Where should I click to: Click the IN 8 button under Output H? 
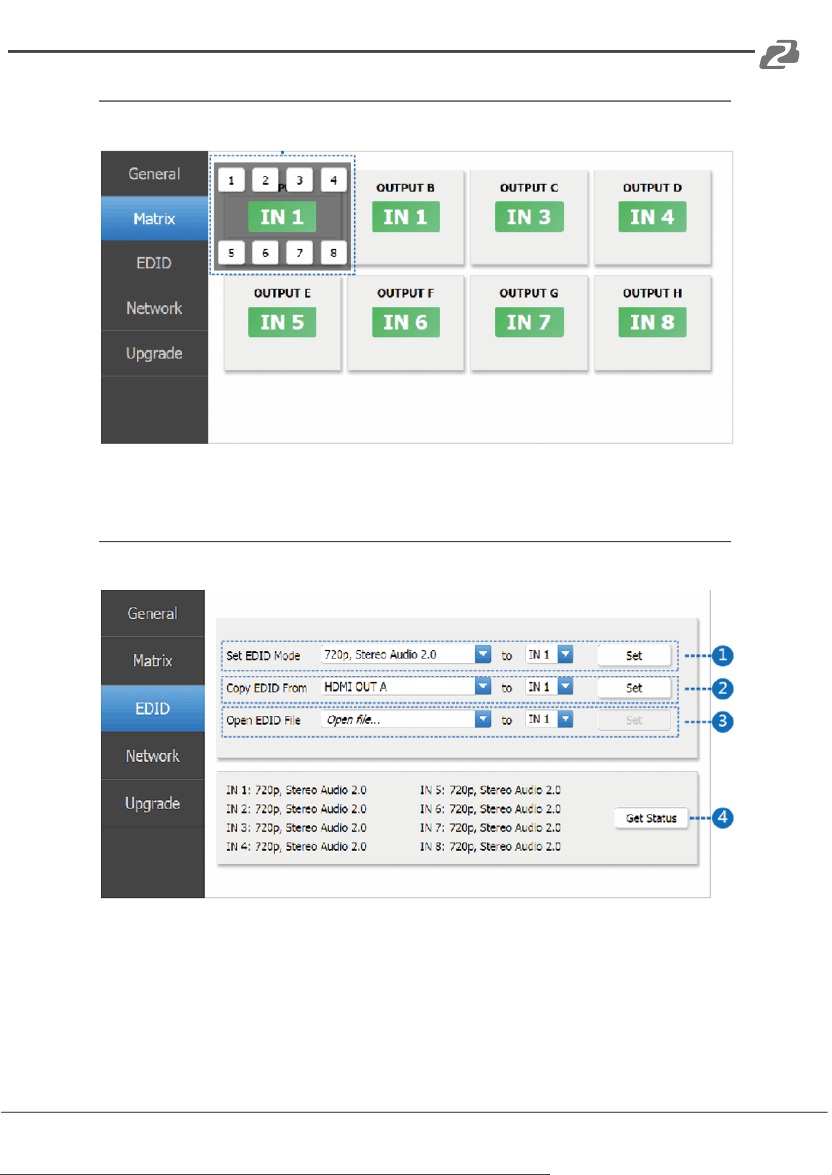tap(652, 322)
